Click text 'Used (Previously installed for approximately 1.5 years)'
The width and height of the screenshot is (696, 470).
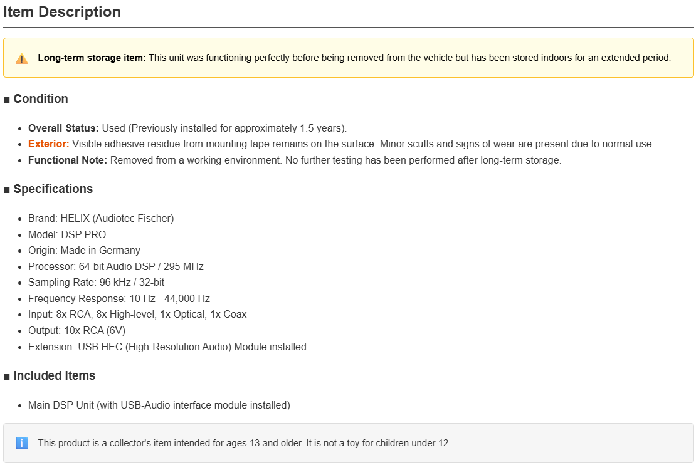[x=224, y=128]
